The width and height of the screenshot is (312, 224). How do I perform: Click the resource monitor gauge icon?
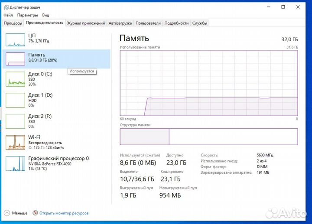pyautogui.click(x=35, y=213)
